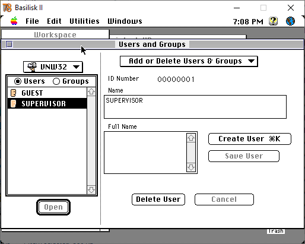This screenshot has width=305, height=244.
Task: Select GUEST in the users list
Action: [x=47, y=93]
